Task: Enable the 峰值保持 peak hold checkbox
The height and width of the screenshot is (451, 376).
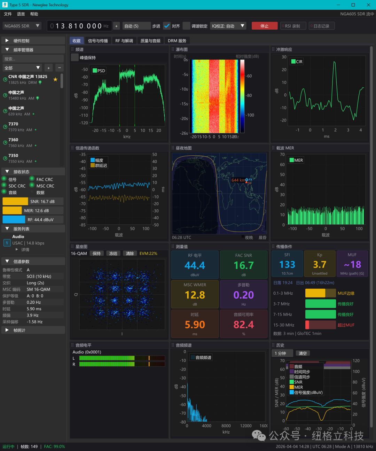Action: click(75, 58)
